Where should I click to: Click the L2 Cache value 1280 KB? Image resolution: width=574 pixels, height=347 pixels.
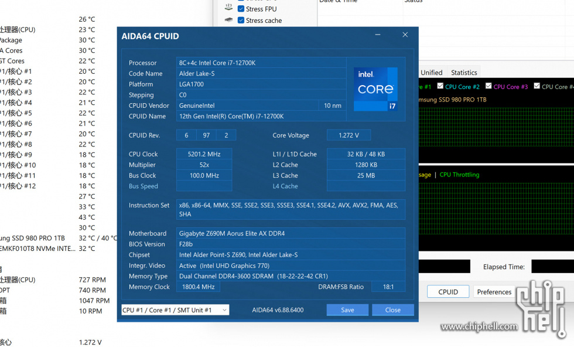366,165
